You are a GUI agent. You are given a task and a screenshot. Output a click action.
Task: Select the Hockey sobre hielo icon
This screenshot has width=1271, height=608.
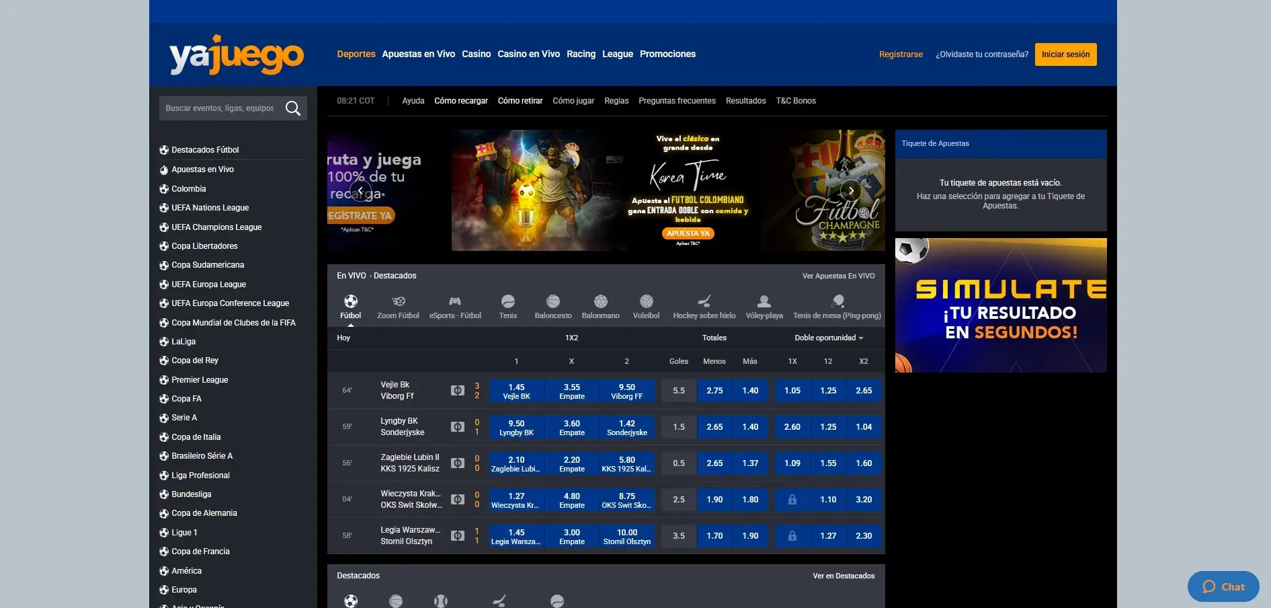pyautogui.click(x=704, y=301)
